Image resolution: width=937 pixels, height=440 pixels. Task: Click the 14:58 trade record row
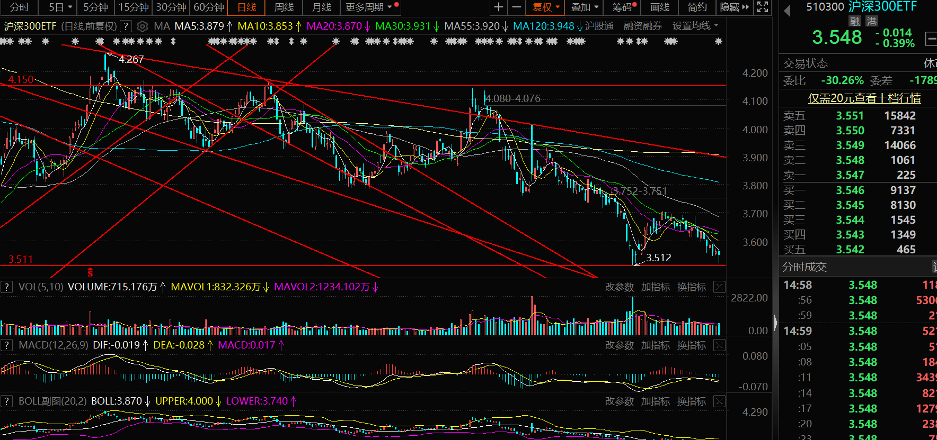[858, 285]
